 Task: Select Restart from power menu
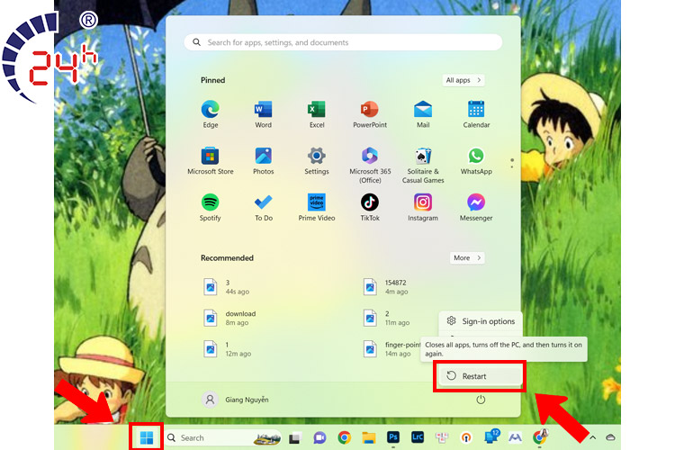pos(480,376)
